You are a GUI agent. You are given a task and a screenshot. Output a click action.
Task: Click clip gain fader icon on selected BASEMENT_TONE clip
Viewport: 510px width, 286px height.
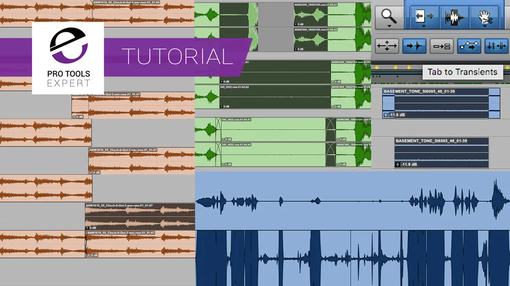click(386, 115)
